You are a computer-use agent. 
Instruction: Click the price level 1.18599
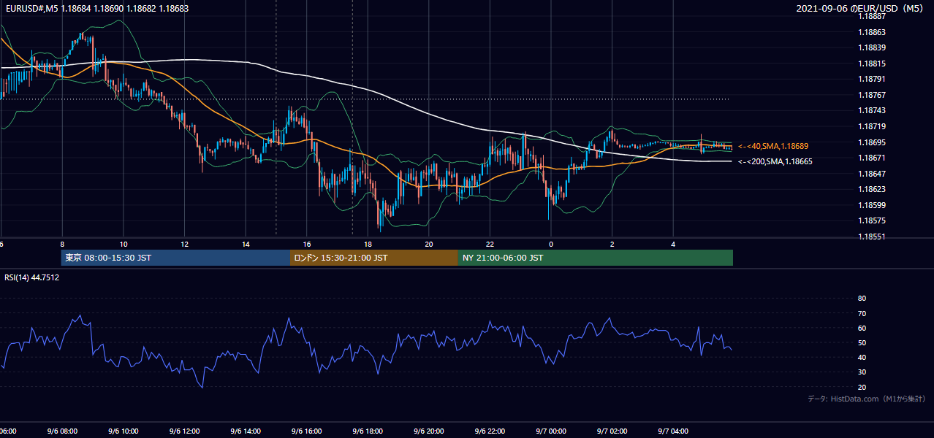click(870, 205)
